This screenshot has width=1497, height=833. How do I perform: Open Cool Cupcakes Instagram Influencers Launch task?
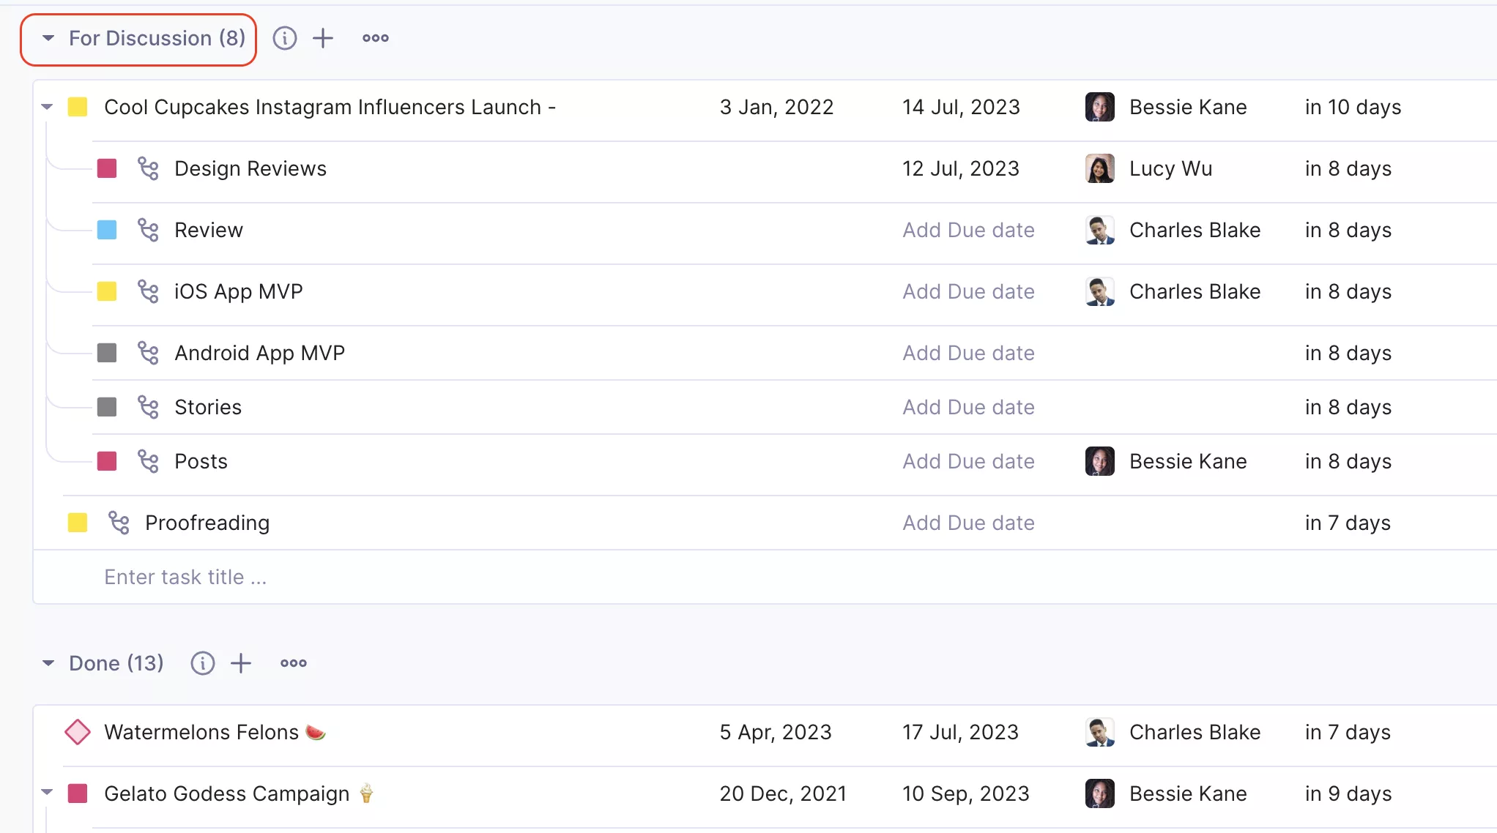(x=330, y=107)
